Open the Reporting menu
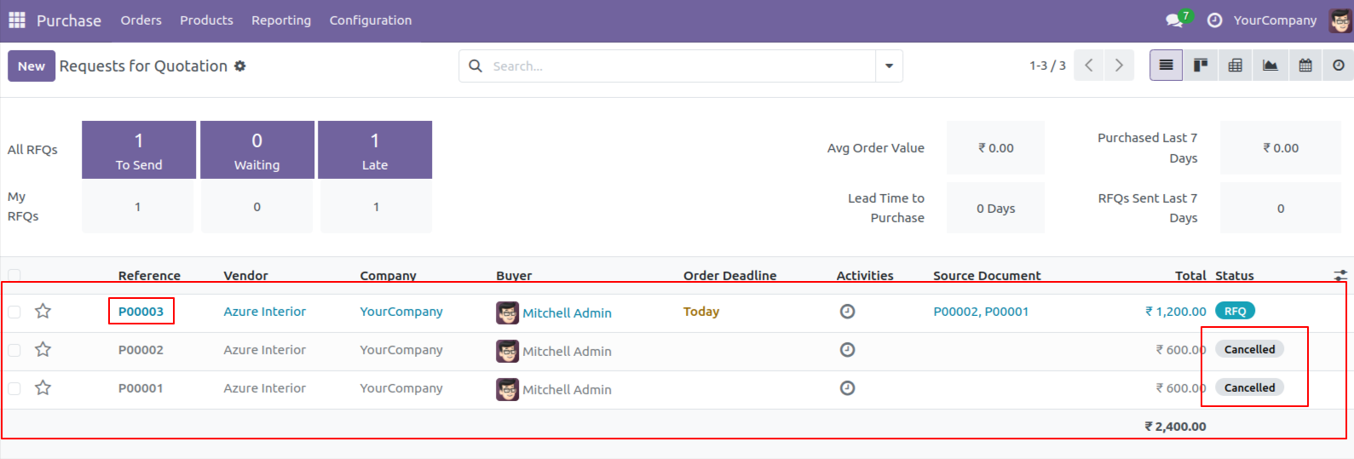Image resolution: width=1354 pixels, height=459 pixels. click(x=281, y=20)
